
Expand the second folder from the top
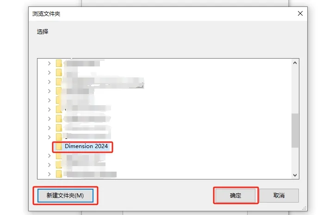pos(50,72)
